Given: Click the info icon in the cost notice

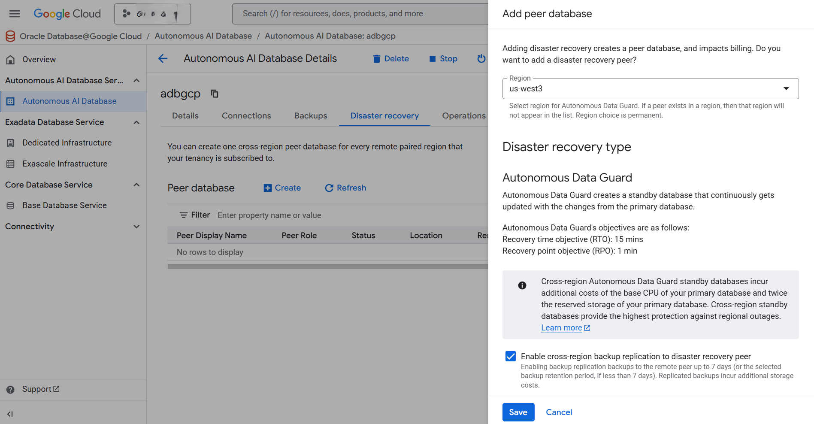Looking at the screenshot, I should pos(522,285).
